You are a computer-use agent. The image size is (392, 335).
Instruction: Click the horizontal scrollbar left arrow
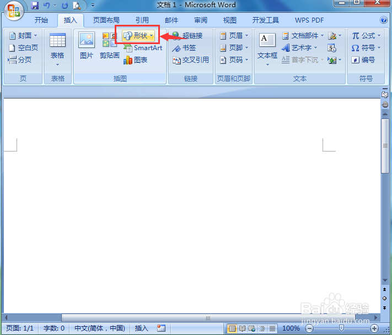(x=6, y=317)
